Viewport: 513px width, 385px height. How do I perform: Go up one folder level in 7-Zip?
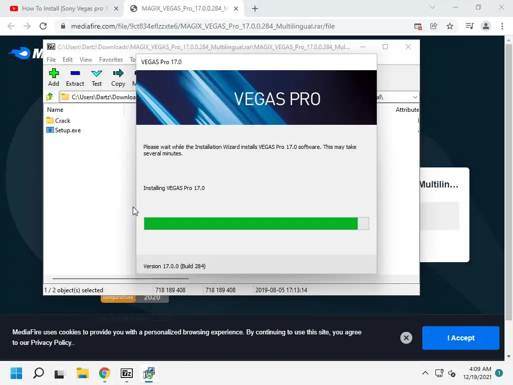pos(50,97)
